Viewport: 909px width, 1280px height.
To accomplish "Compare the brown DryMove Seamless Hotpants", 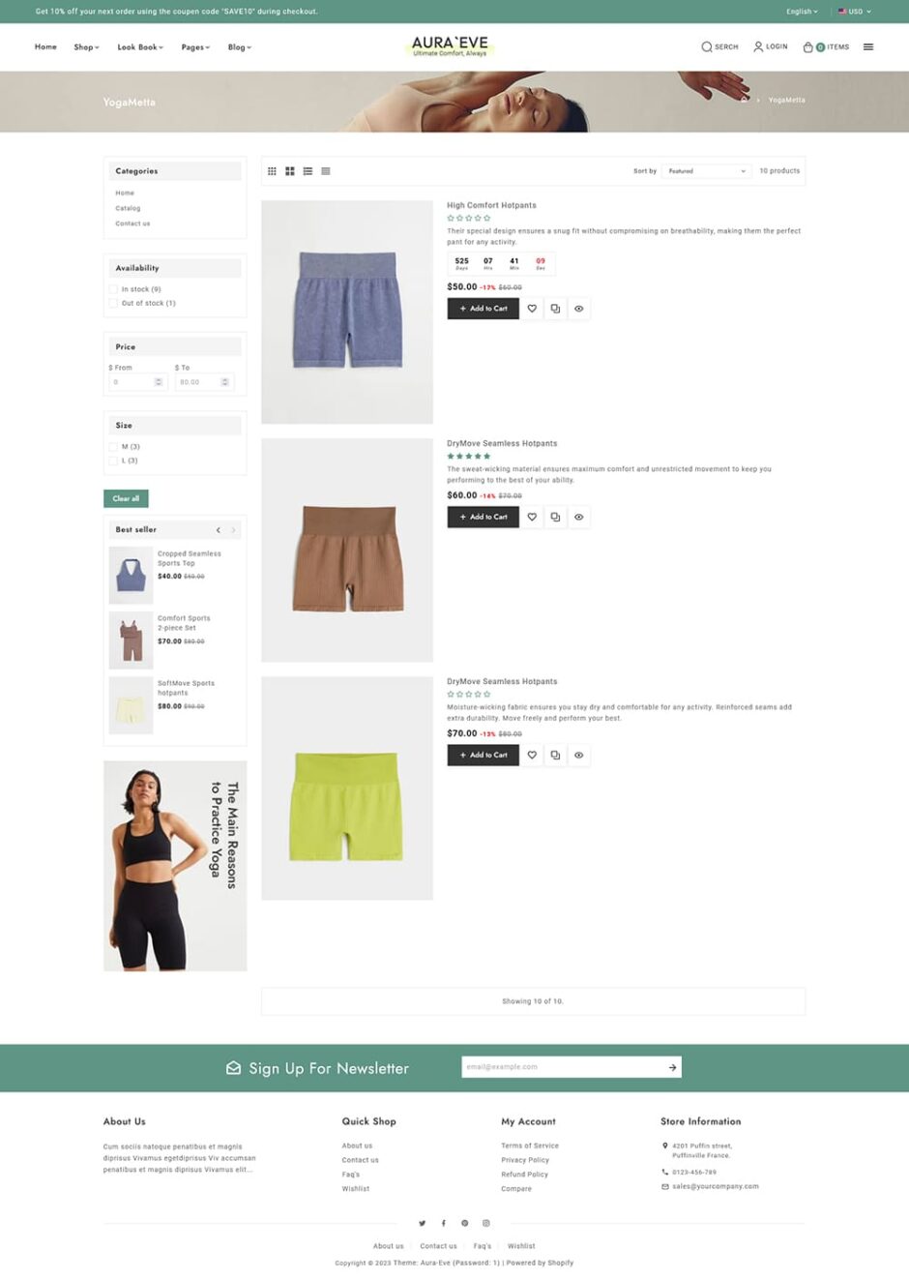I will [x=555, y=517].
